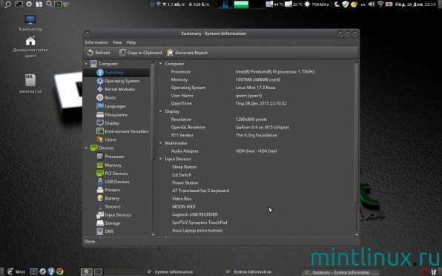
Task: Select the PCI Devices icon
Action: pyautogui.click(x=100, y=173)
